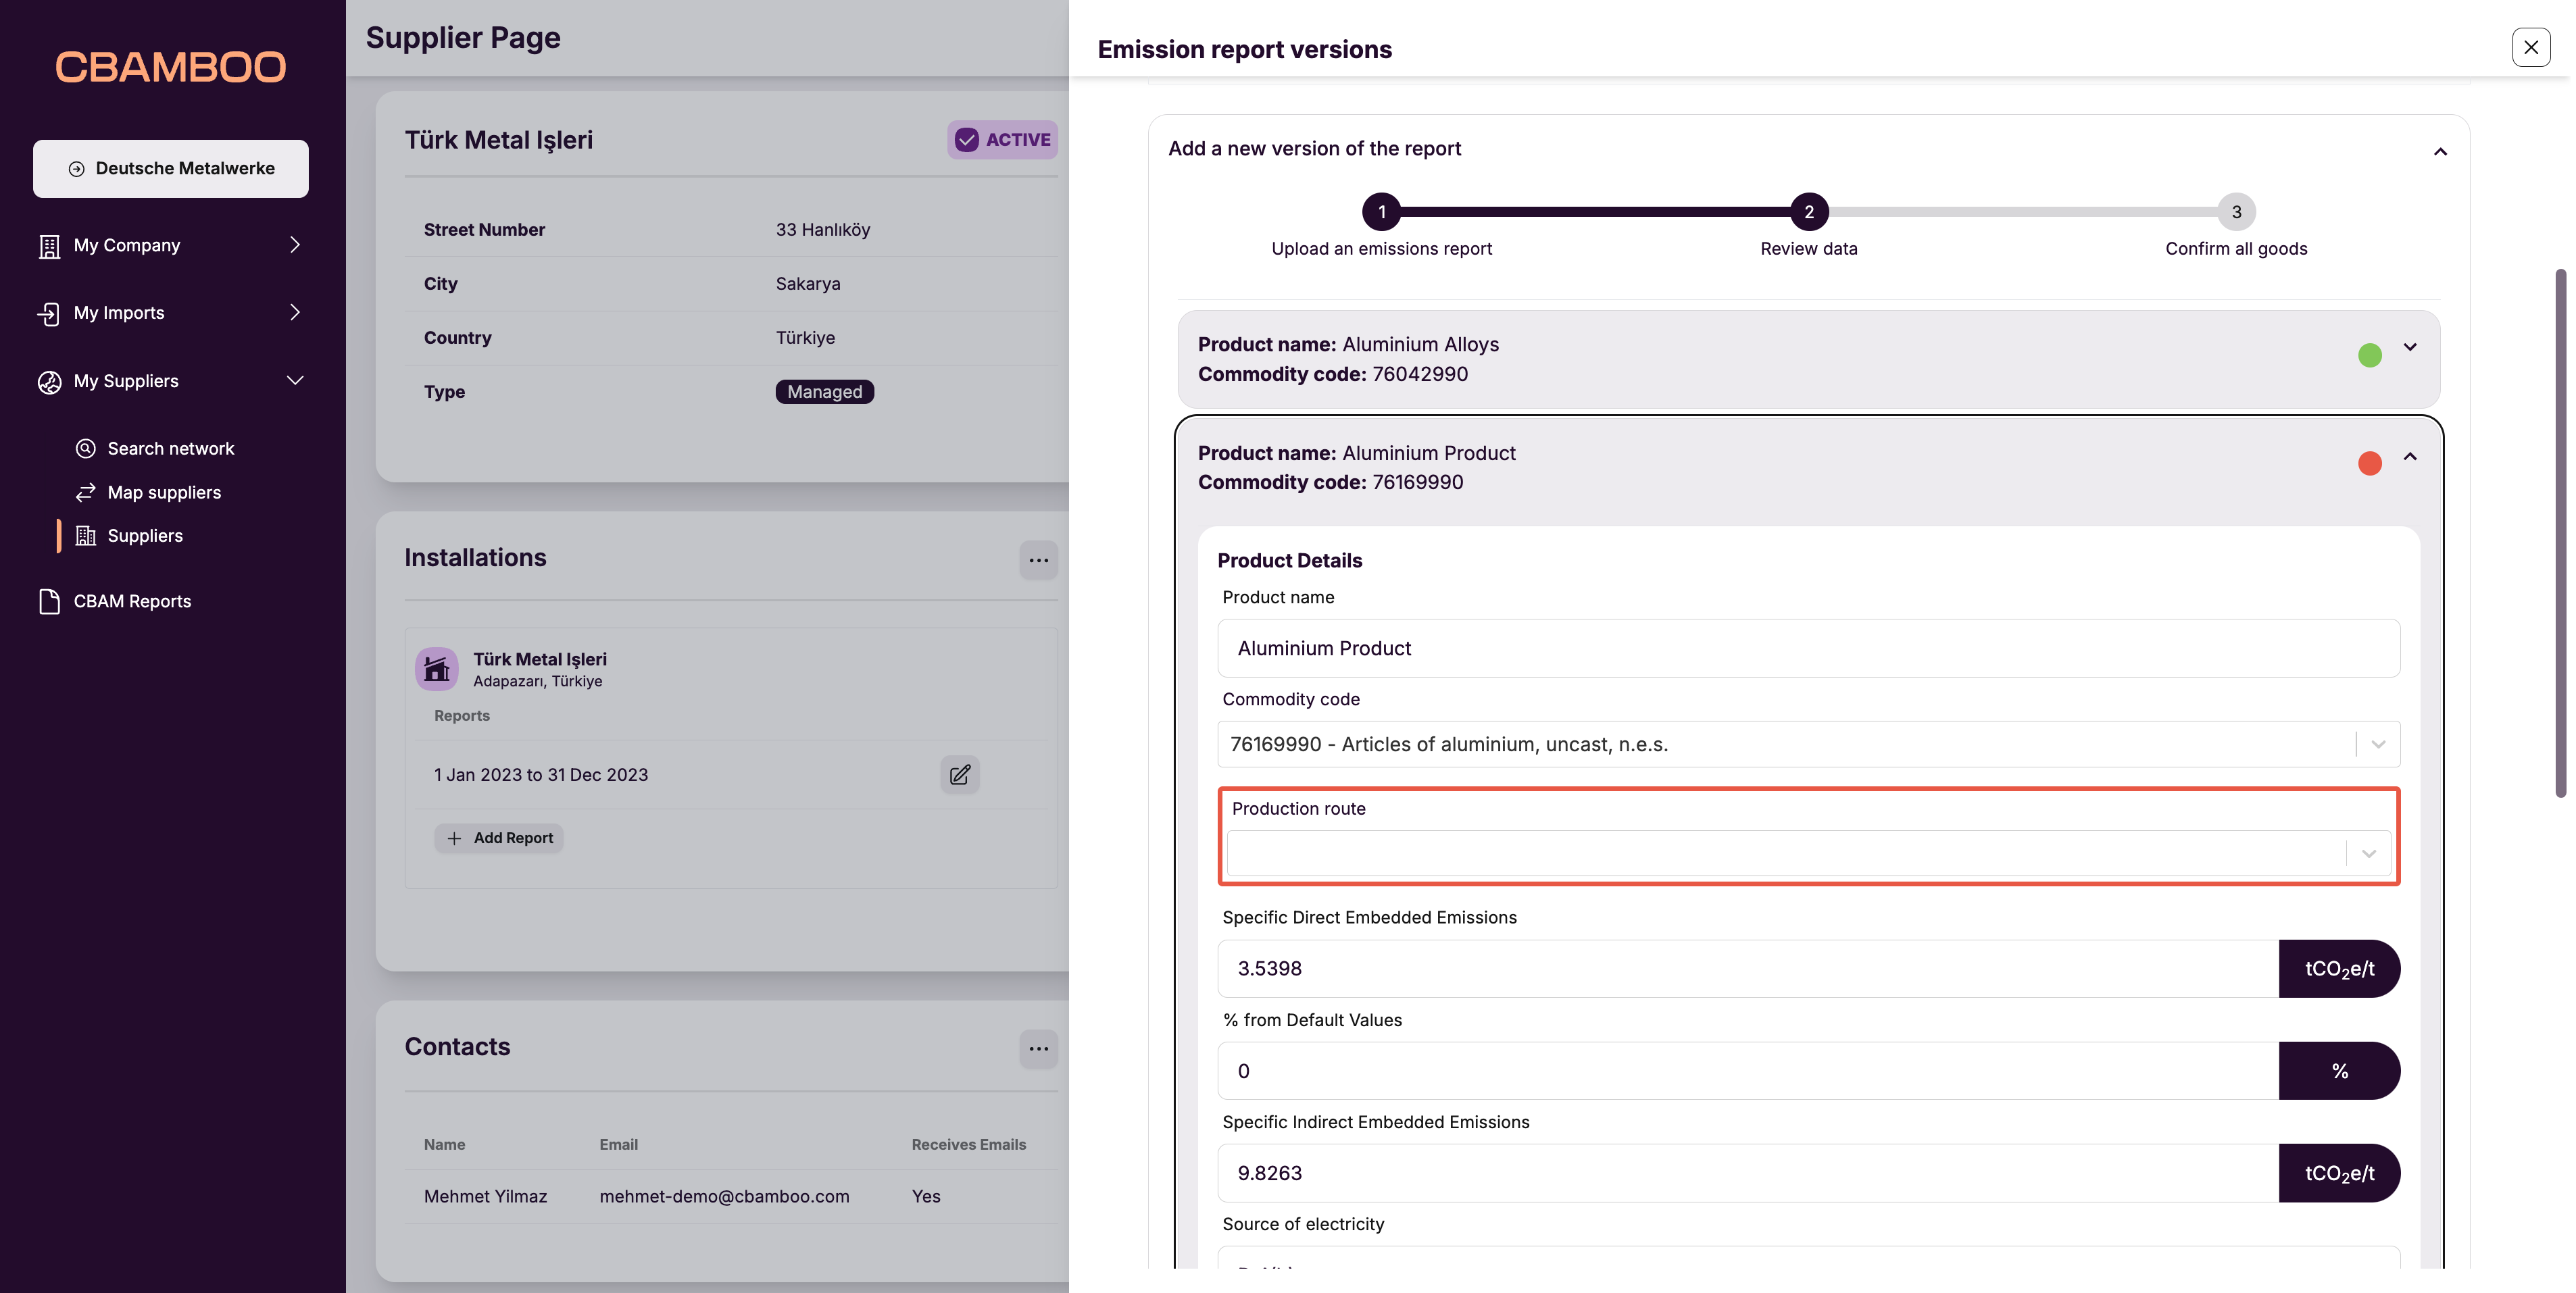Open the Commodity code dropdown

click(x=2378, y=744)
